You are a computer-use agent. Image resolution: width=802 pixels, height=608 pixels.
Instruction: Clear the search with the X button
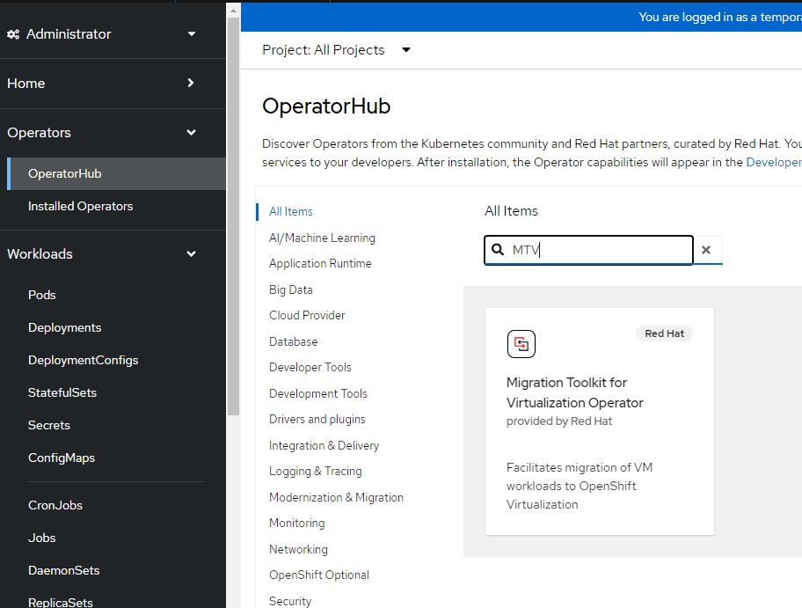(706, 250)
